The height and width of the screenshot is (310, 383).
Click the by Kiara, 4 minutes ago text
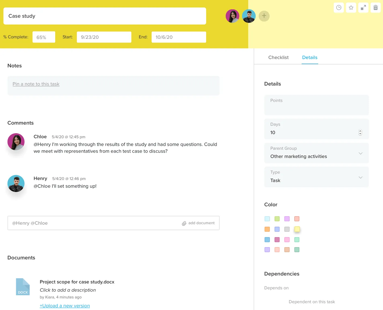click(x=61, y=297)
